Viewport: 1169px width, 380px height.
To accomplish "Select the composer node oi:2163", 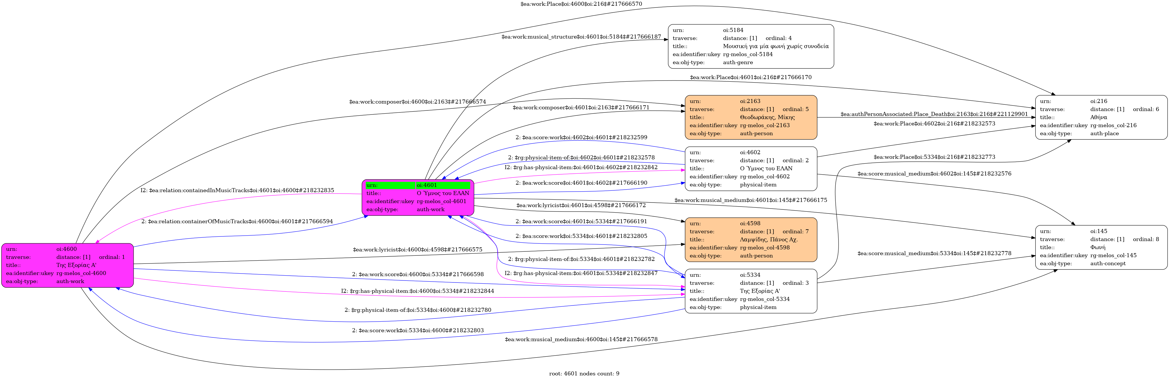I will point(750,117).
